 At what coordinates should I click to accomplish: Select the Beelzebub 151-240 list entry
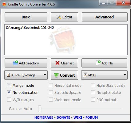pos(30,28)
